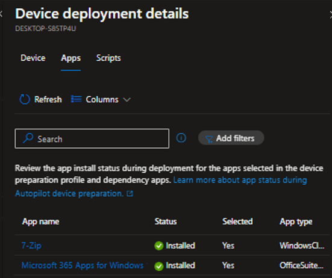Click the Refresh circular arrow icon
This screenshot has height=278, width=332.
[x=25, y=99]
